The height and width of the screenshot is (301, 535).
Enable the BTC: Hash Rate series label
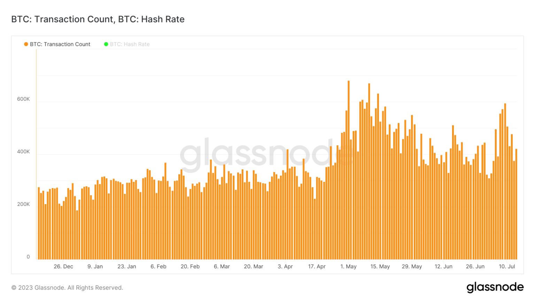pyautogui.click(x=130, y=44)
